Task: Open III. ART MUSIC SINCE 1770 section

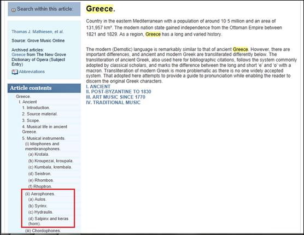Action: click(x=115, y=97)
